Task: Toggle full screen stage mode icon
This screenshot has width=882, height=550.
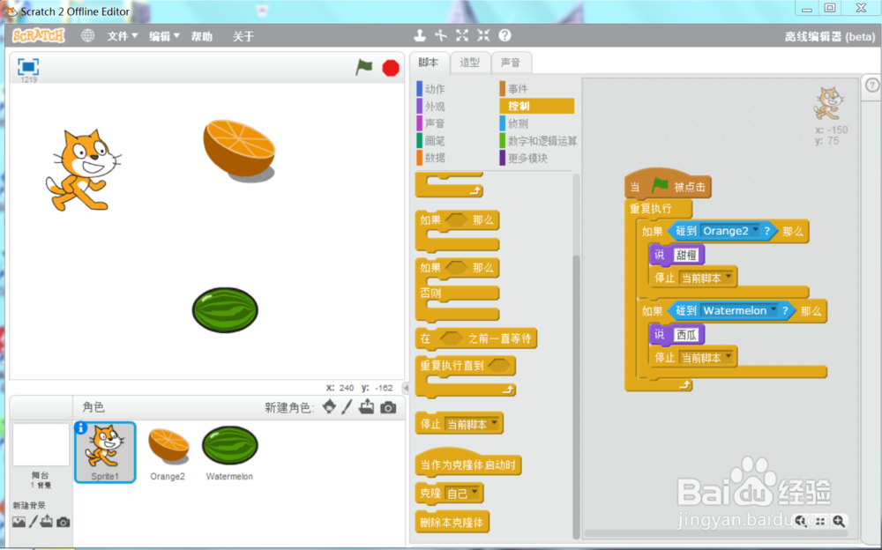Action: click(28, 67)
